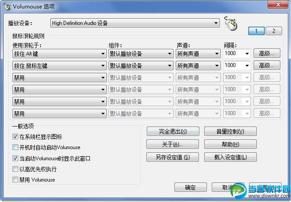Click the 取消 button
Screen dimensions: 291x202
[x=228, y=187]
